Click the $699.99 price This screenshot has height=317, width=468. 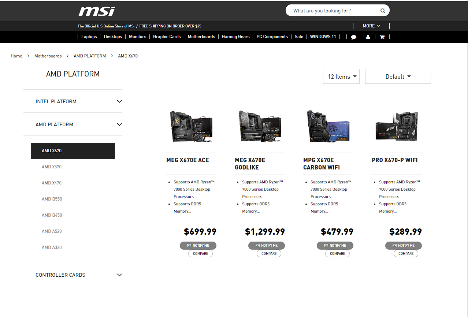click(200, 232)
